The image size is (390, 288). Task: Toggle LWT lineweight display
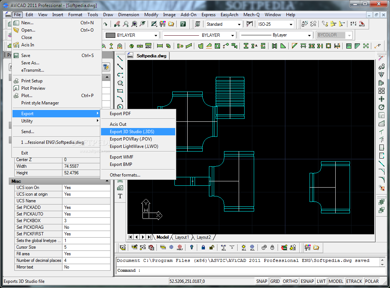coord(321,281)
